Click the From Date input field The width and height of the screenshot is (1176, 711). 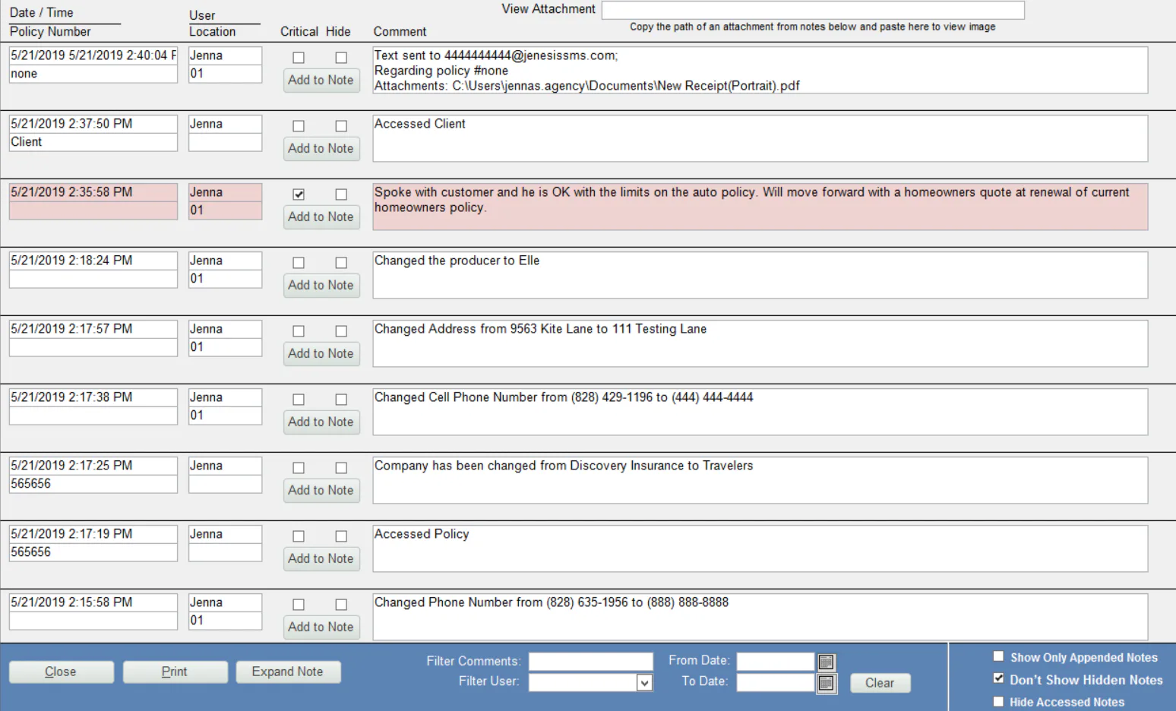(775, 661)
